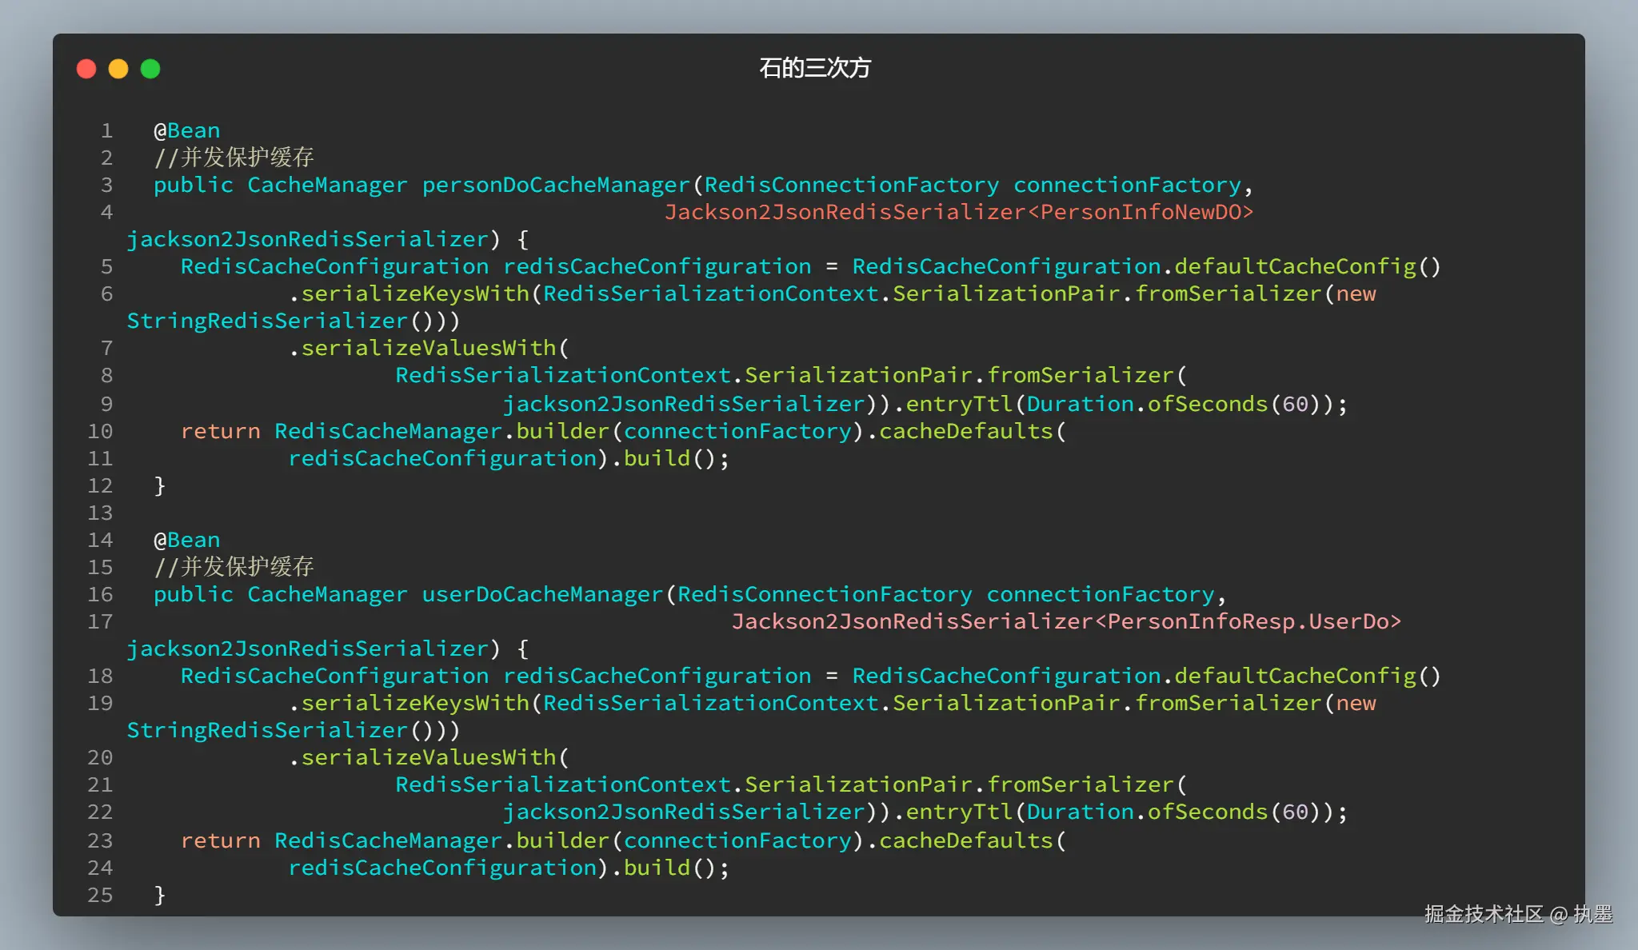Image resolution: width=1638 pixels, height=950 pixels.
Task: Click the green maximize window dot
Action: [150, 69]
